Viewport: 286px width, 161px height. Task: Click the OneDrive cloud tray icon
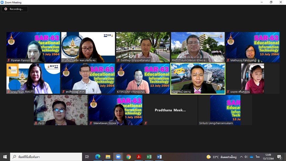(x=251, y=157)
